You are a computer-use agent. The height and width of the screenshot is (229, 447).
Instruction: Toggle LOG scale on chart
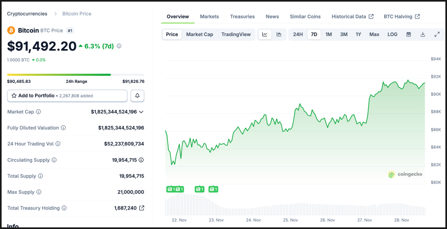click(392, 34)
